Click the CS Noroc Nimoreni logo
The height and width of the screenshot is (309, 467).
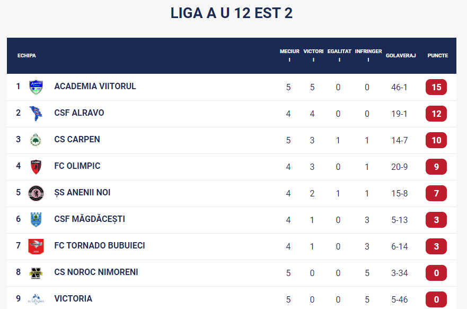36,272
